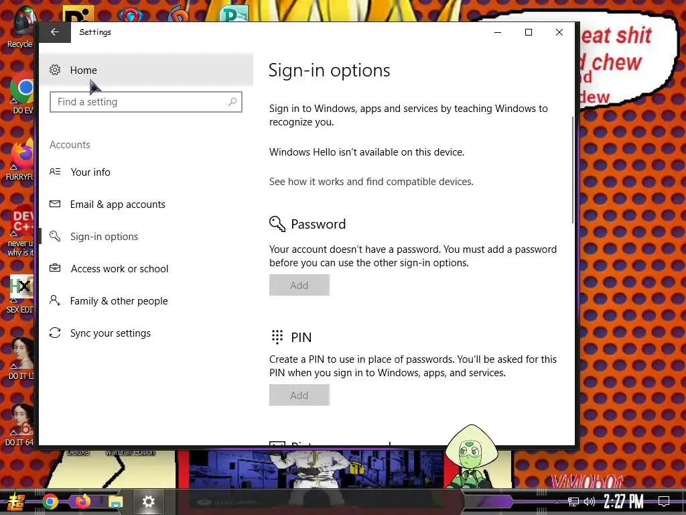The width and height of the screenshot is (686, 515).
Task: Open Access work or school
Action: (145, 269)
